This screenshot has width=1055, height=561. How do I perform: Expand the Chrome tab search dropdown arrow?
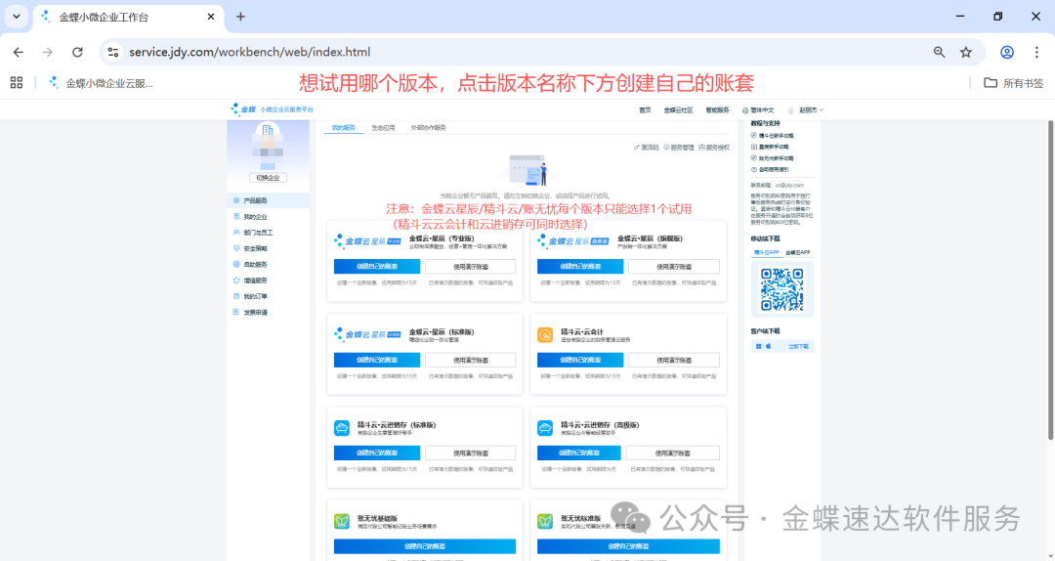click(x=17, y=17)
